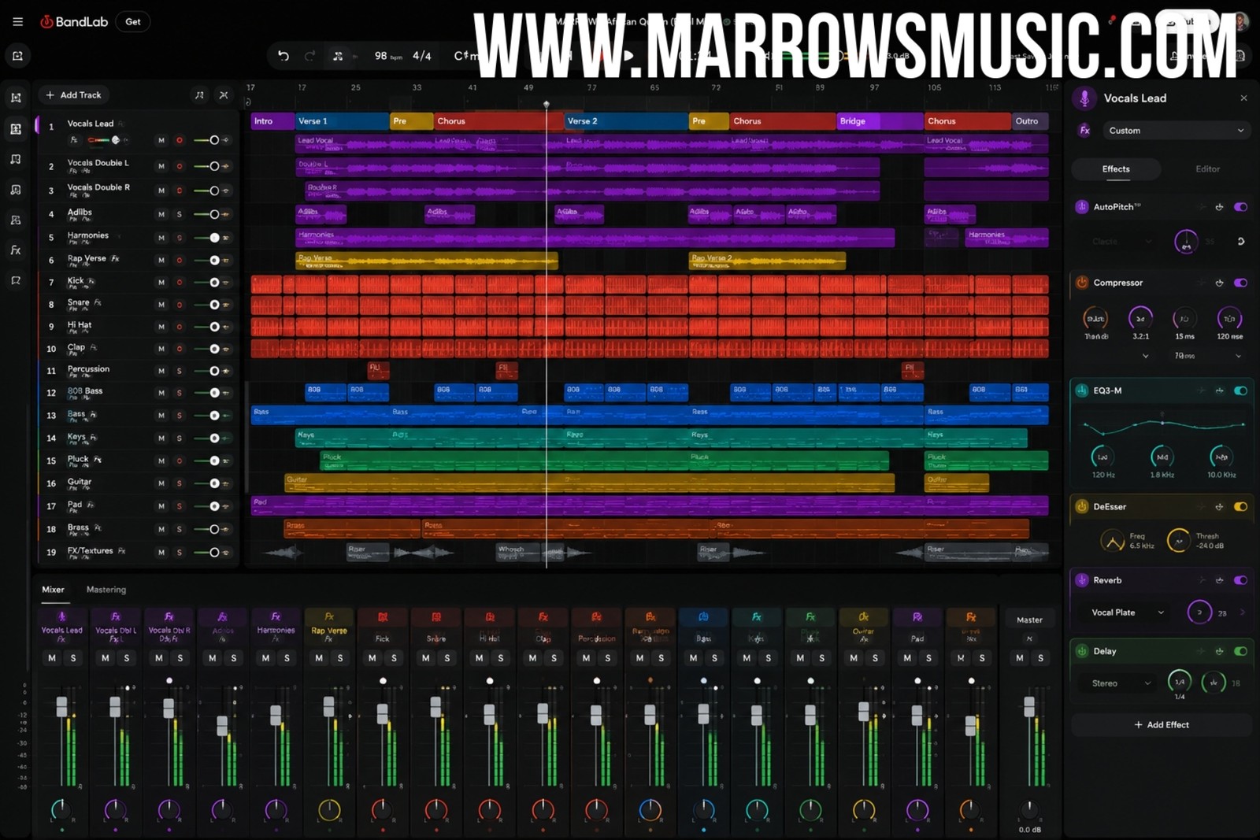Close the Vocals Lead effects panel
Screen dimensions: 1260x840
(1243, 98)
